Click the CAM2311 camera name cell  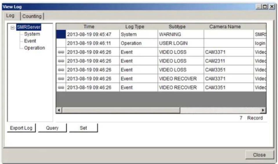[229, 61]
